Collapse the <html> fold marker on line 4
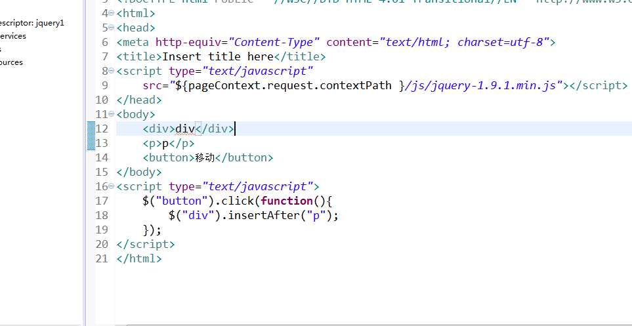Image resolution: width=632 pixels, height=326 pixels. (112, 13)
